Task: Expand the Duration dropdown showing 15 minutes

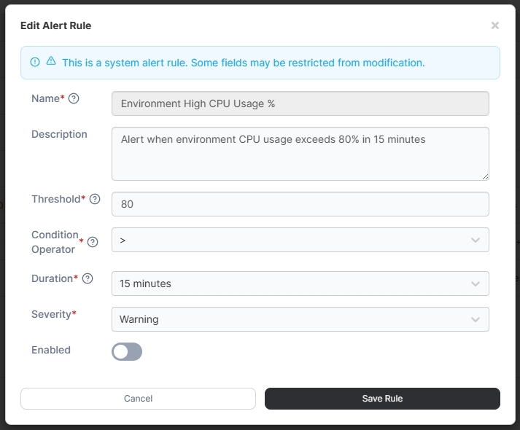Action: (x=300, y=284)
